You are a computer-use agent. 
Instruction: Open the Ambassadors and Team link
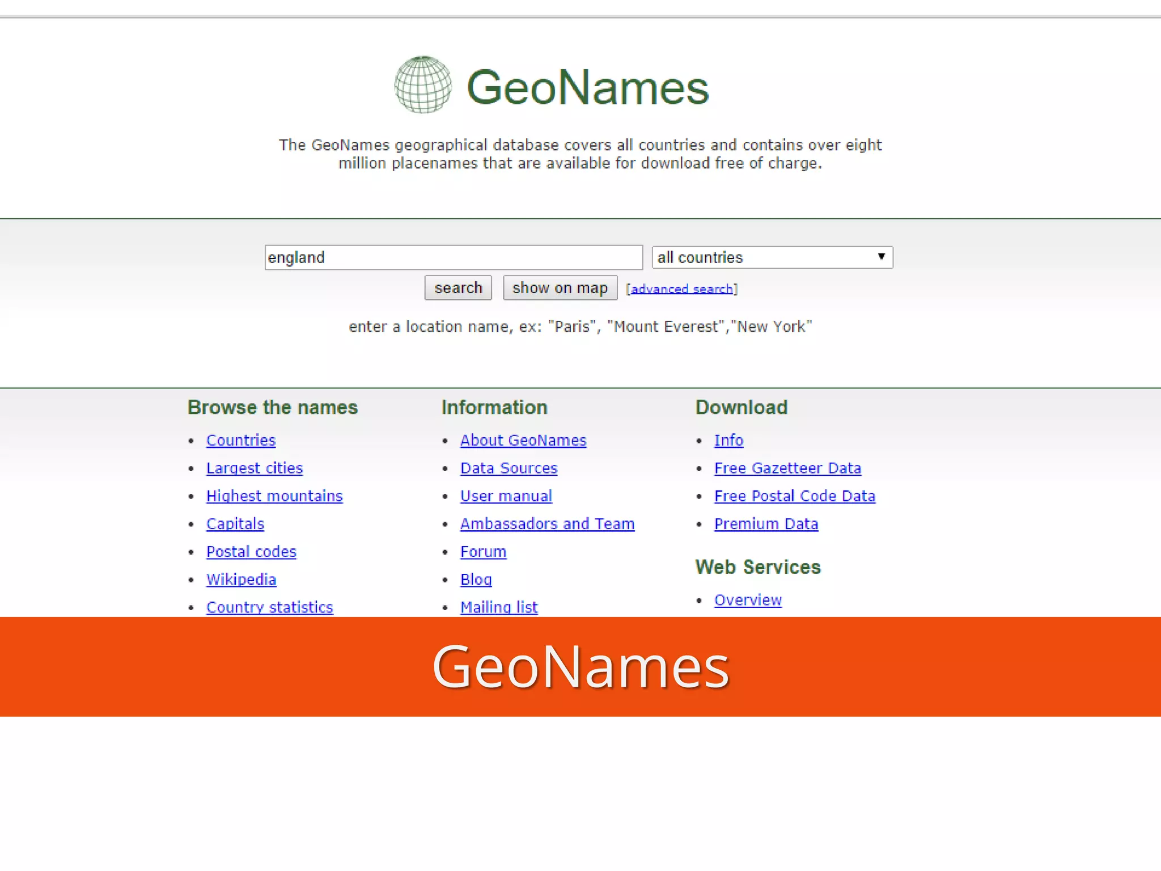click(548, 524)
